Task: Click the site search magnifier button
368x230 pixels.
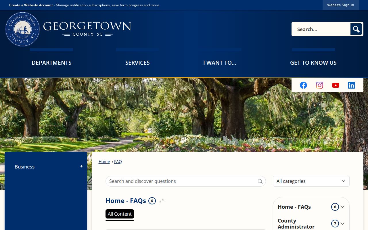Action: click(x=356, y=29)
